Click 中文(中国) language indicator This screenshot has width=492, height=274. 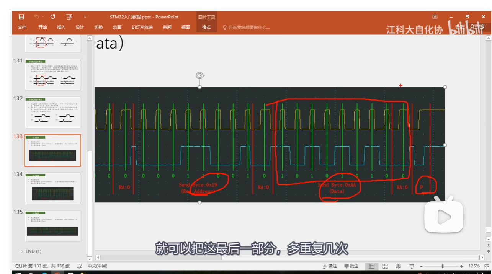point(98,266)
